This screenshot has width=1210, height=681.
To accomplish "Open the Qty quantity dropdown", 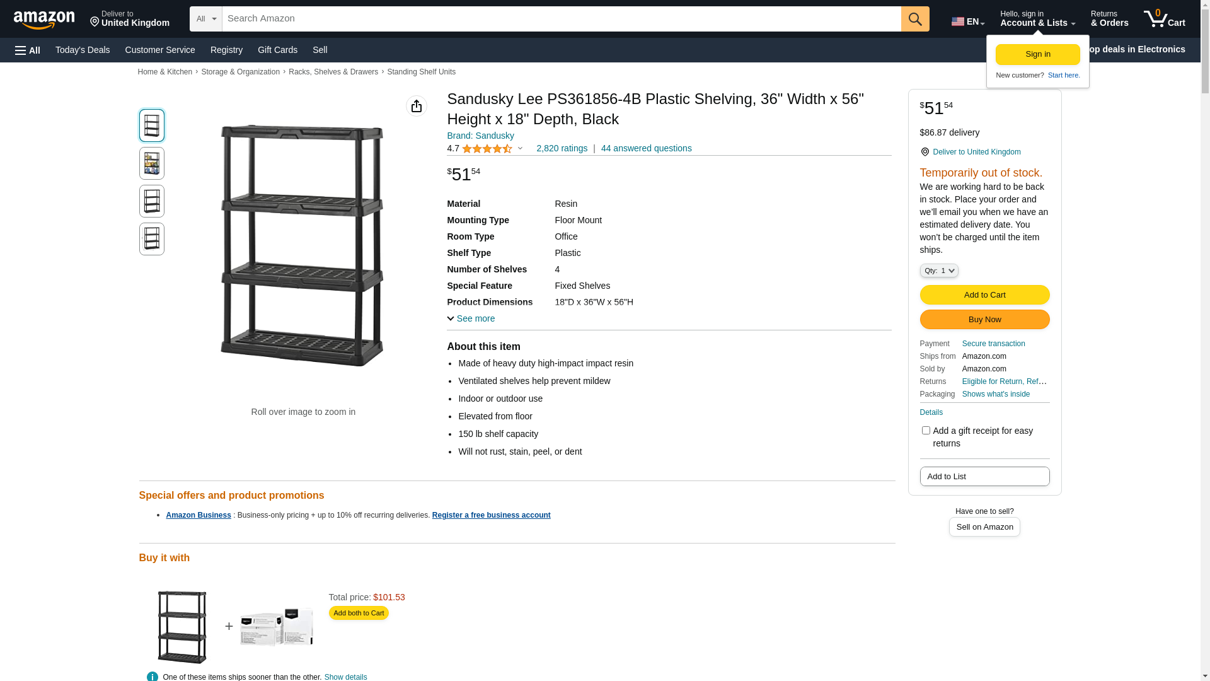I will (x=939, y=271).
